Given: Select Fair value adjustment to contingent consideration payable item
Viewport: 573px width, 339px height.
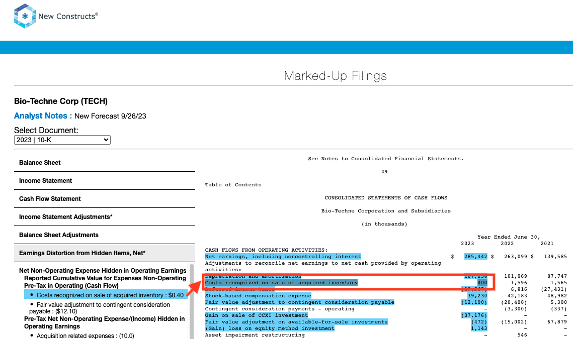Looking at the screenshot, I should (x=100, y=308).
